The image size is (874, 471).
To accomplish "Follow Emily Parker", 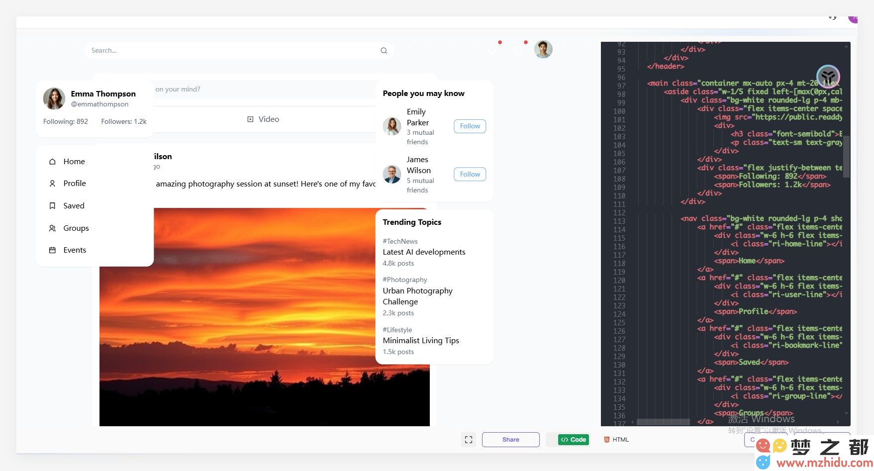I will click(x=470, y=126).
